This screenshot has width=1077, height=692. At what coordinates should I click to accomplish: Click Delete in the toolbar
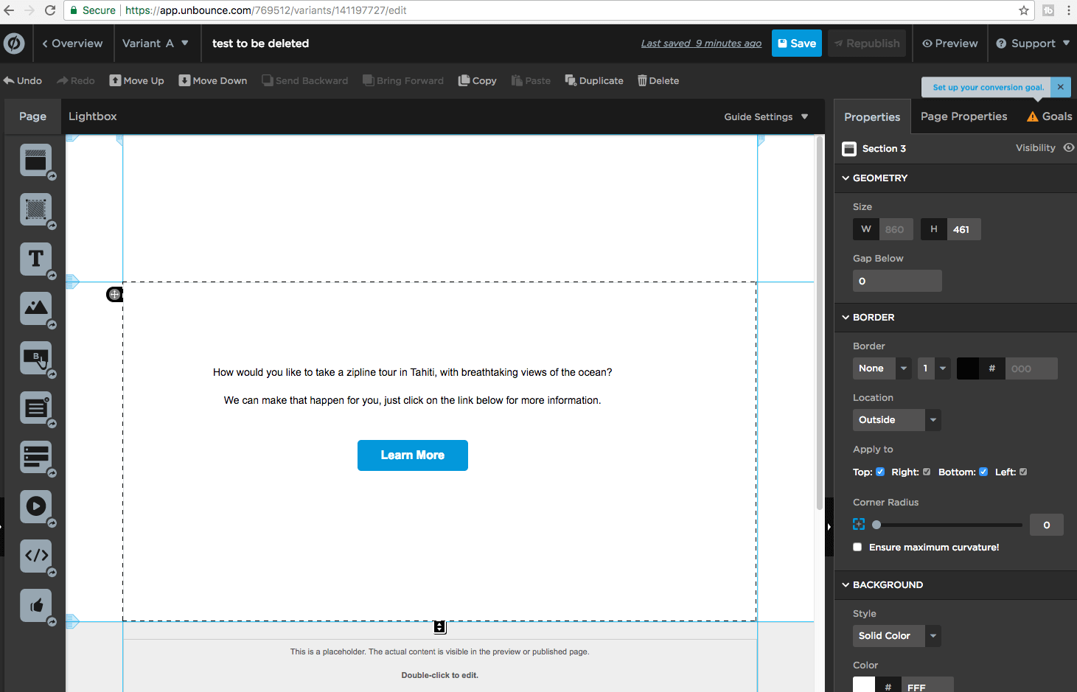click(658, 80)
